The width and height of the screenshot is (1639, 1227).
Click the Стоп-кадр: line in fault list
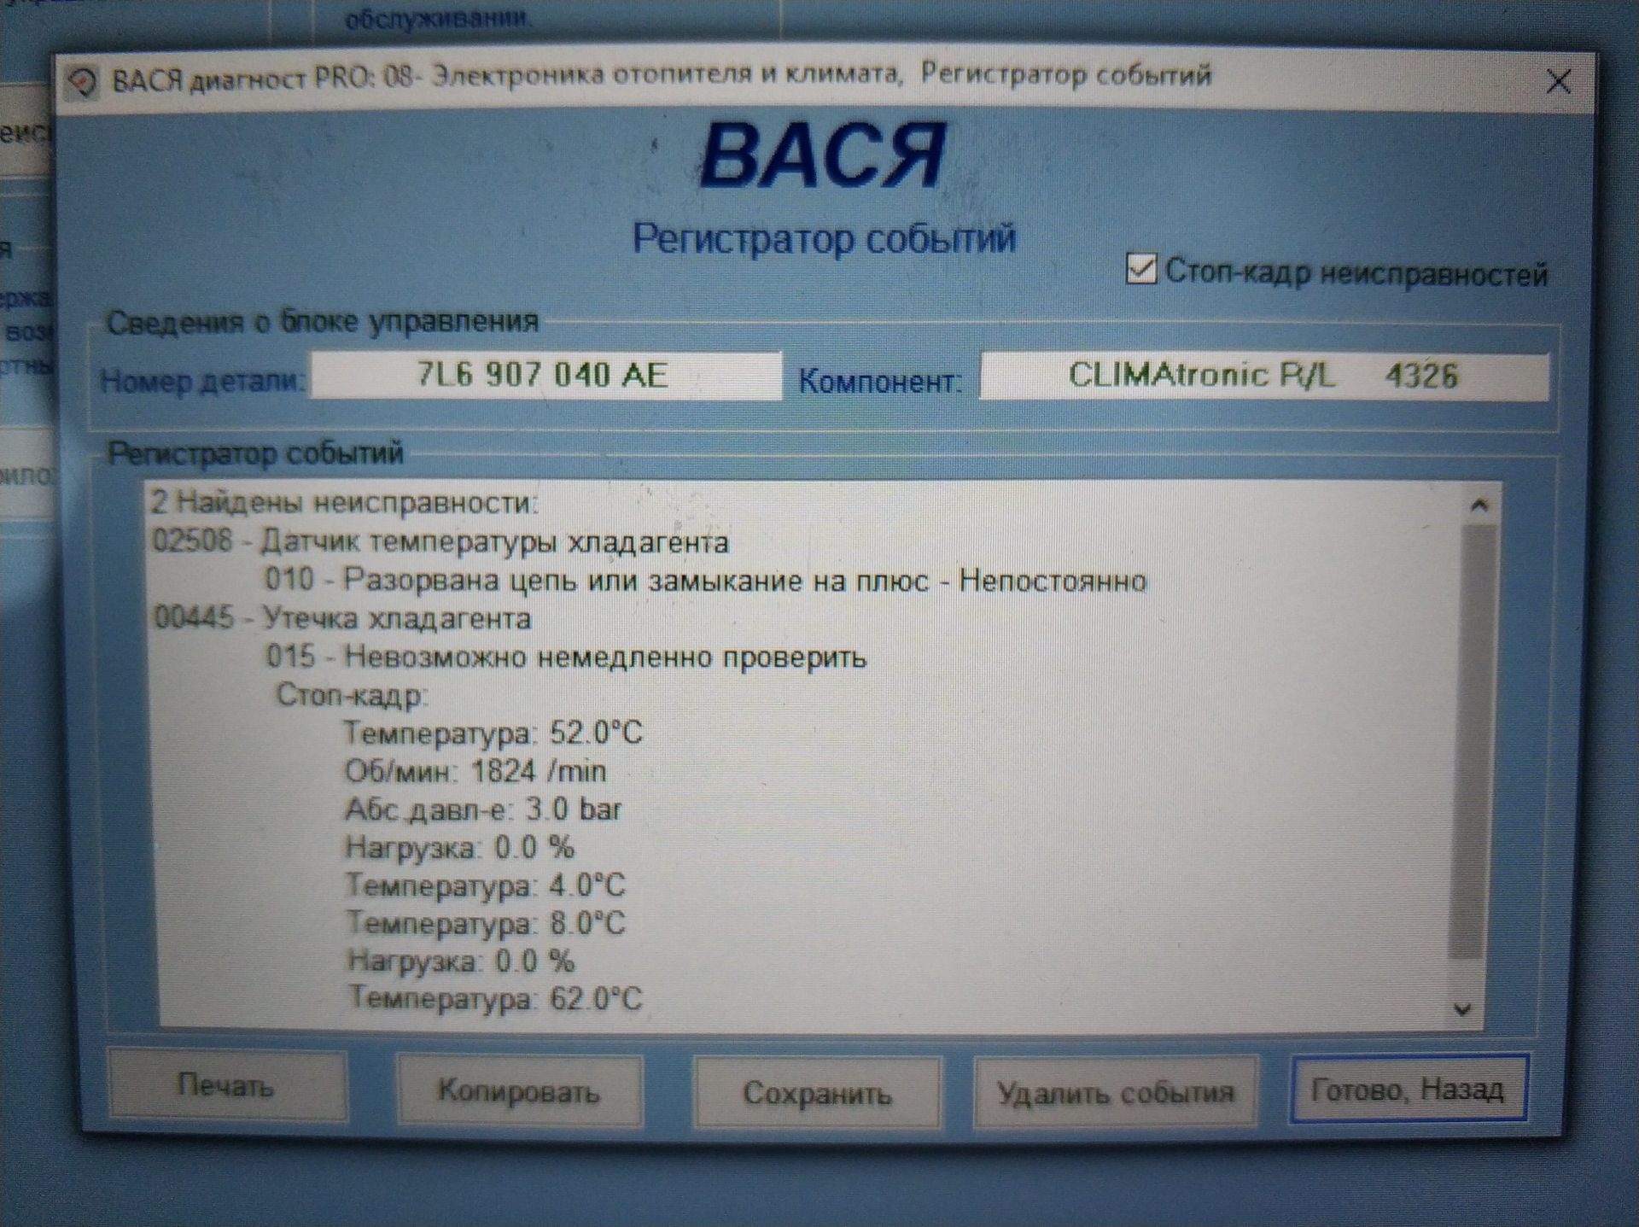tap(350, 695)
